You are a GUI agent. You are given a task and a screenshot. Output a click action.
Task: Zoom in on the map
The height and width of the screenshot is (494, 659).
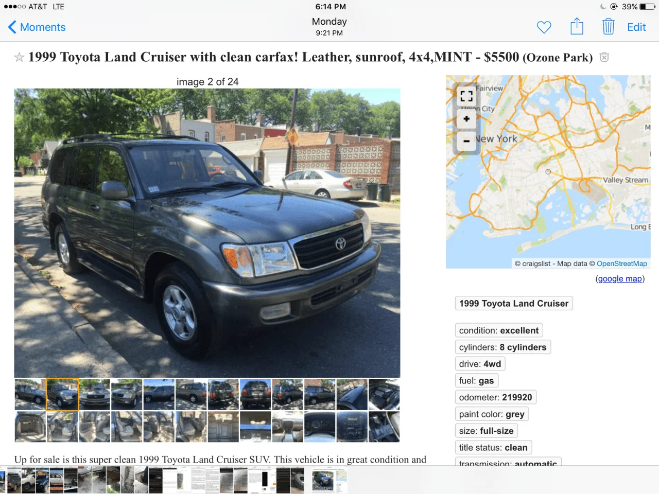(x=466, y=119)
